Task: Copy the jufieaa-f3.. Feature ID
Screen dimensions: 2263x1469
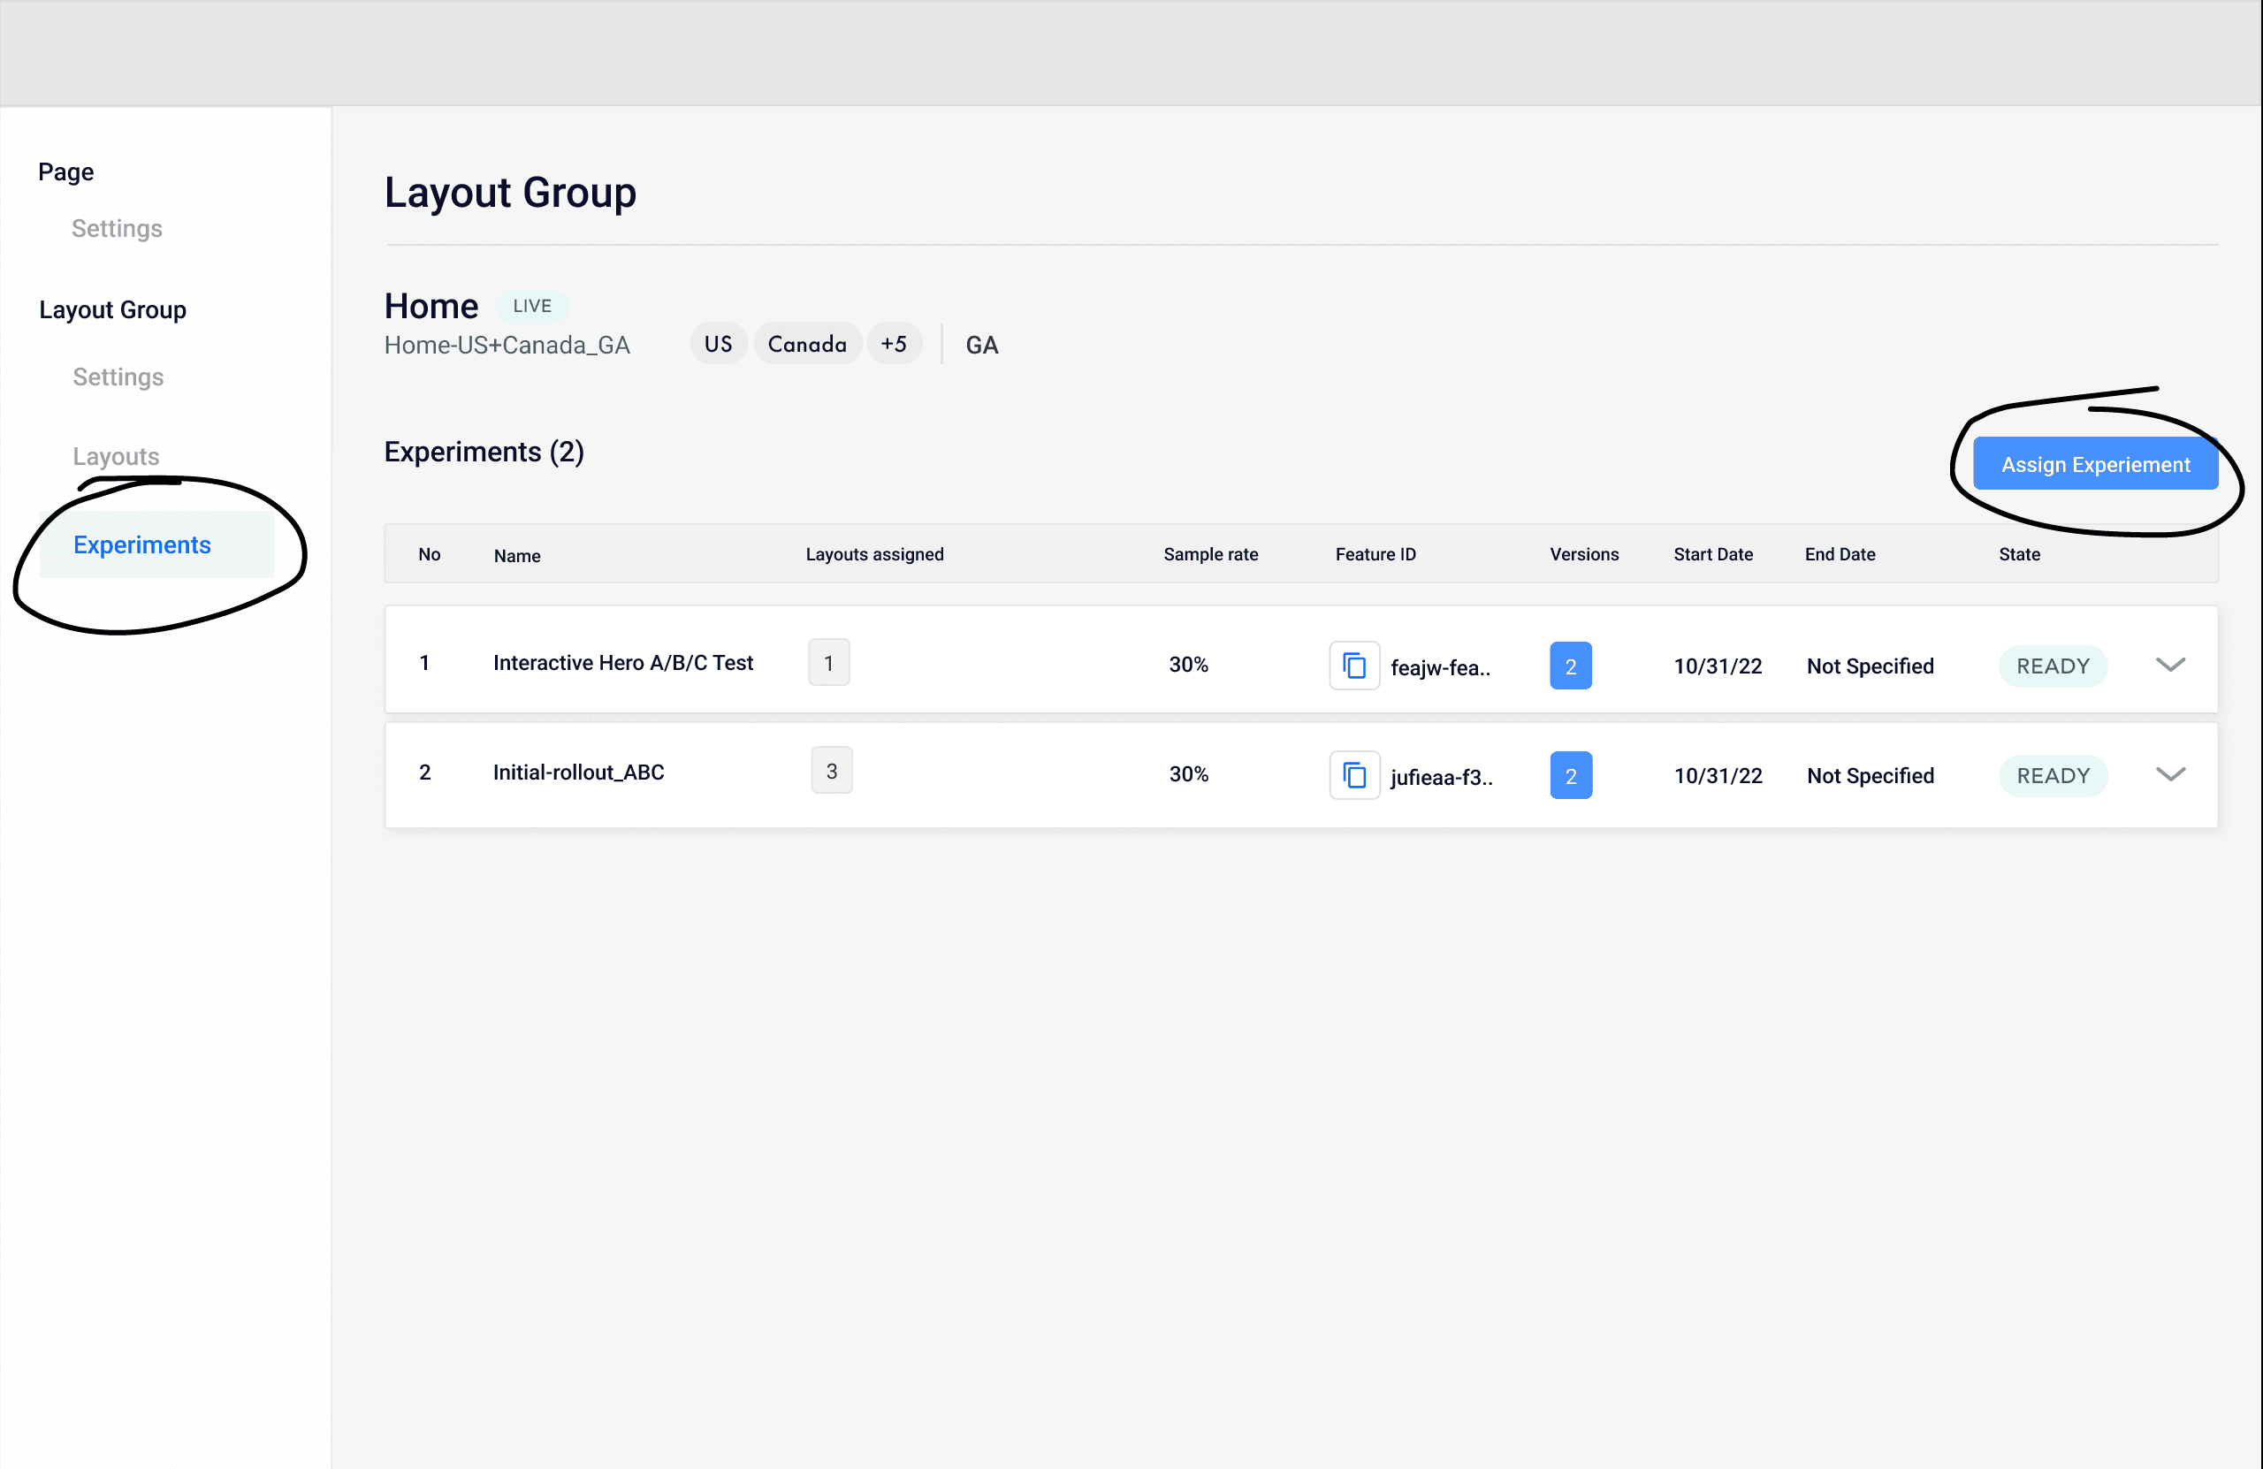Action: [1354, 775]
